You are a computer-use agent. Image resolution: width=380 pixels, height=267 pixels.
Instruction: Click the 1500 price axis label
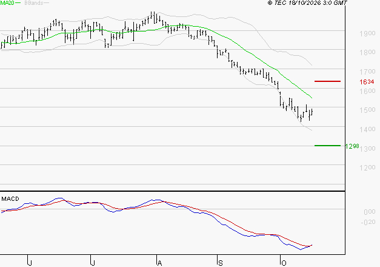367,110
